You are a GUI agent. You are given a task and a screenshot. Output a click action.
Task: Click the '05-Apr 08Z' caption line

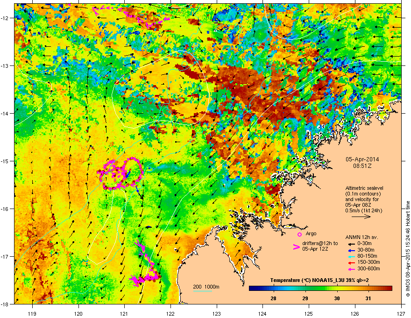pos(358,205)
